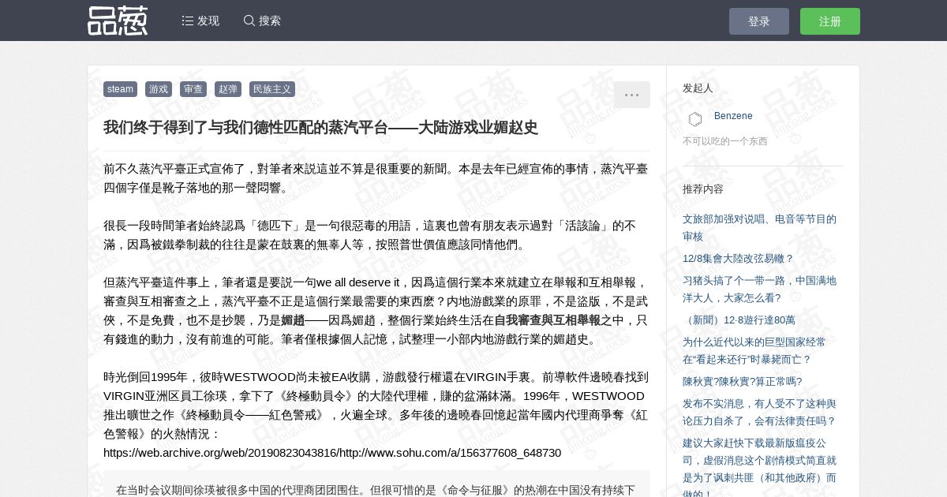Image resolution: width=947 pixels, height=497 pixels.
Task: Click the list icon beside 发现
Action: click(x=188, y=21)
